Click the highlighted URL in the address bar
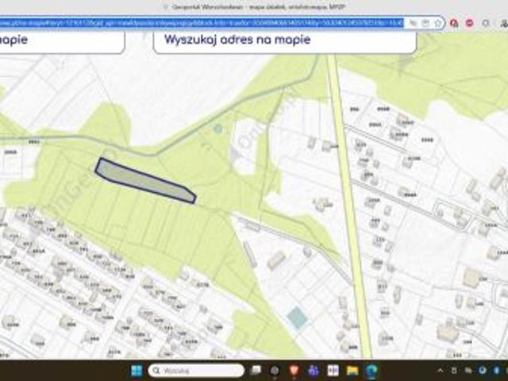Viewport: 508px width, 381px height. coord(202,23)
